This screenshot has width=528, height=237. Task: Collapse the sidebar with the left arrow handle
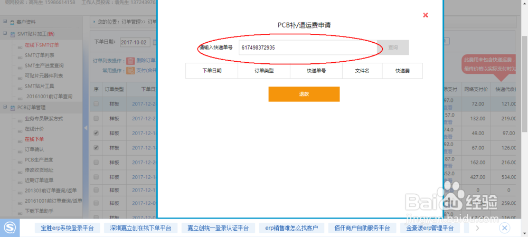tap(86, 128)
